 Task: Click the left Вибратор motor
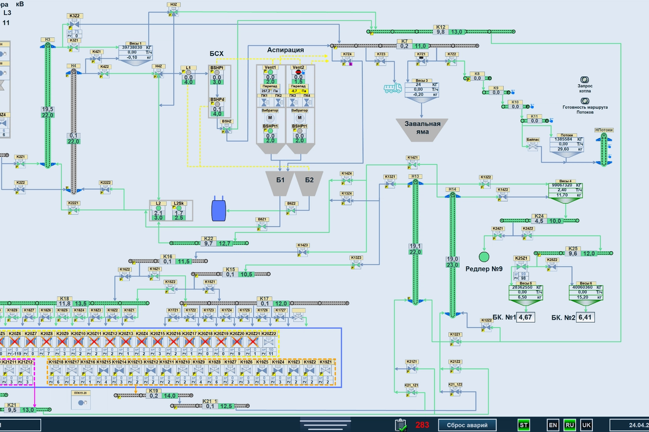[270, 118]
